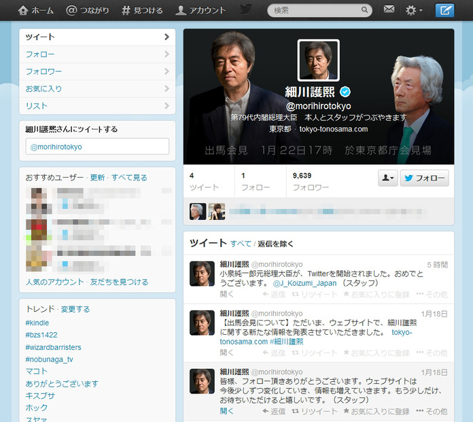Open リスト in sidebar
This screenshot has height=422, width=473.
[97, 106]
